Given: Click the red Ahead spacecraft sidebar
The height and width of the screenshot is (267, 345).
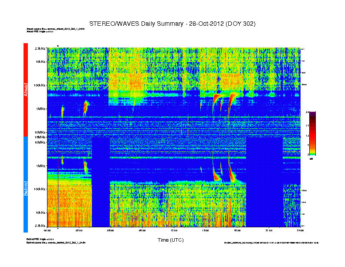Looking at the screenshot, I should [25, 89].
